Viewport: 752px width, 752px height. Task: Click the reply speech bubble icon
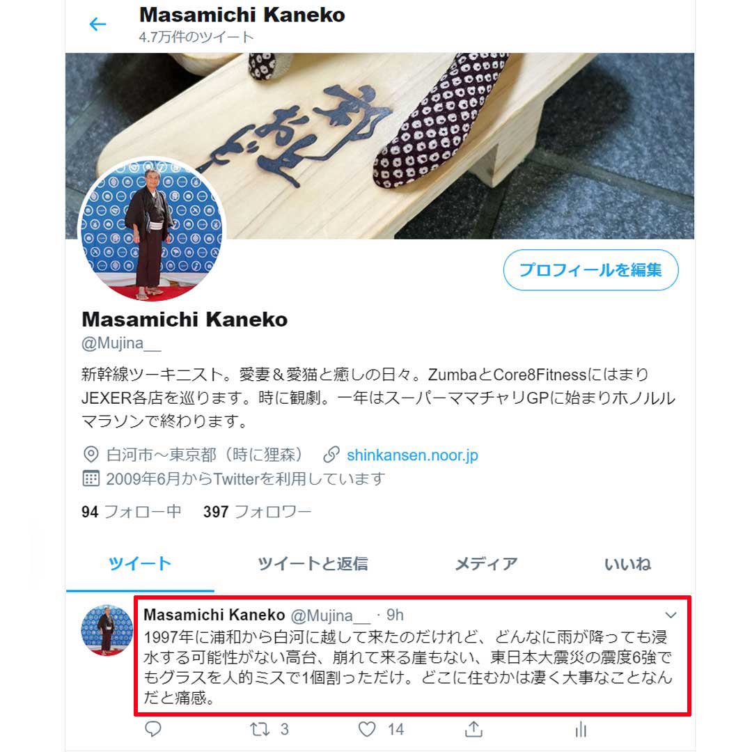tap(153, 729)
